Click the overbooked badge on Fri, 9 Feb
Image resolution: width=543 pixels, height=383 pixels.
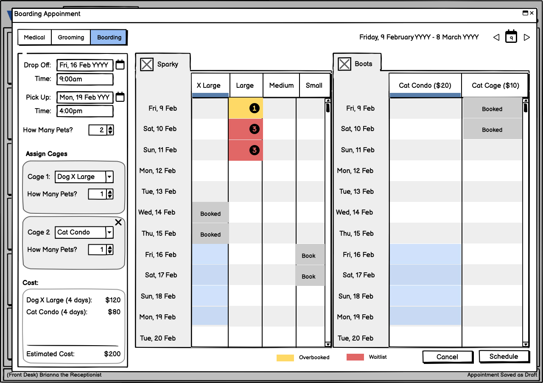pos(254,109)
